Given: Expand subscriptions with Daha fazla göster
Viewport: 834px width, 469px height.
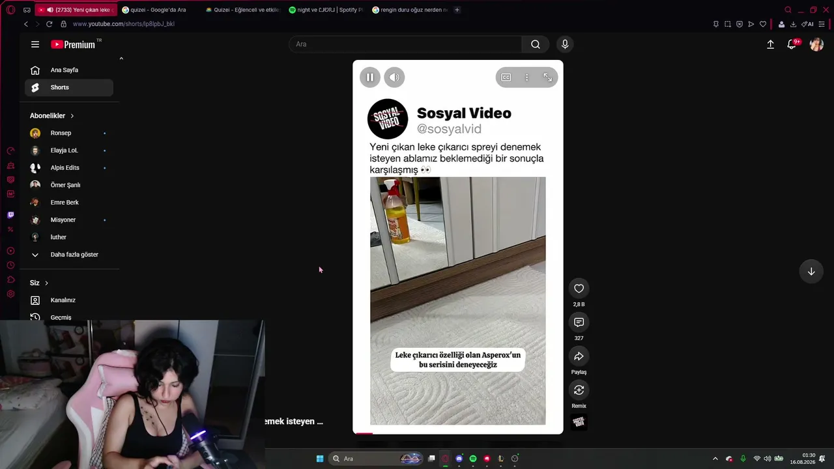Looking at the screenshot, I should (x=69, y=255).
